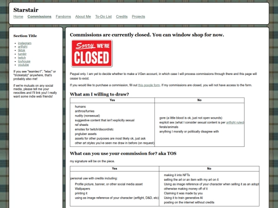Click 'assets for other purposes' entry

point(110,139)
